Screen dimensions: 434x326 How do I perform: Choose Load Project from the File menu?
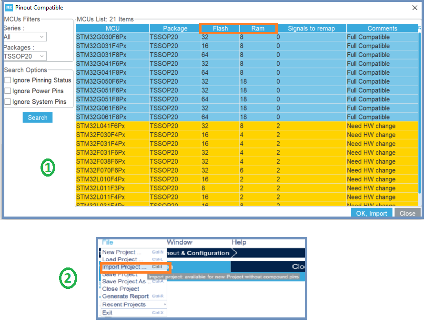(133, 259)
